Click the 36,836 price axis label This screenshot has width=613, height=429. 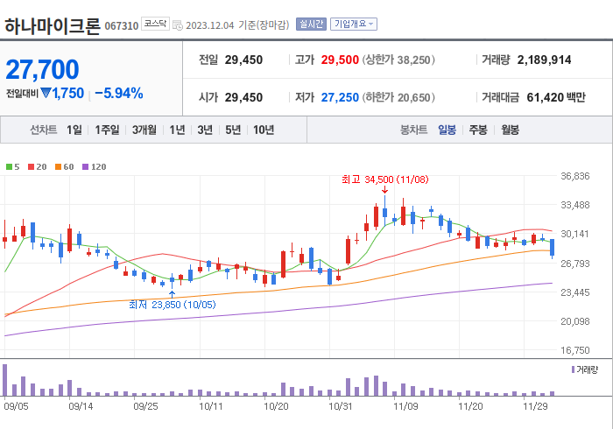click(x=575, y=176)
